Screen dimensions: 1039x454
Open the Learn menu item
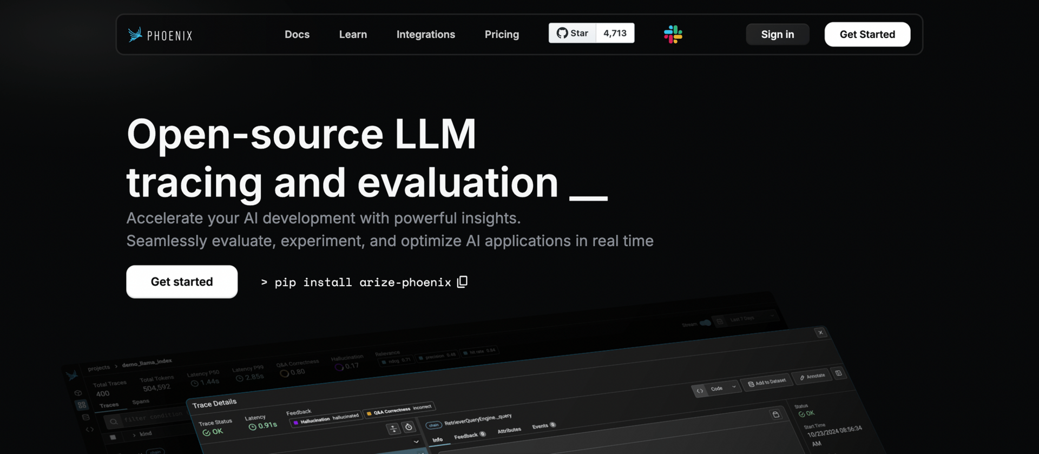[353, 35]
